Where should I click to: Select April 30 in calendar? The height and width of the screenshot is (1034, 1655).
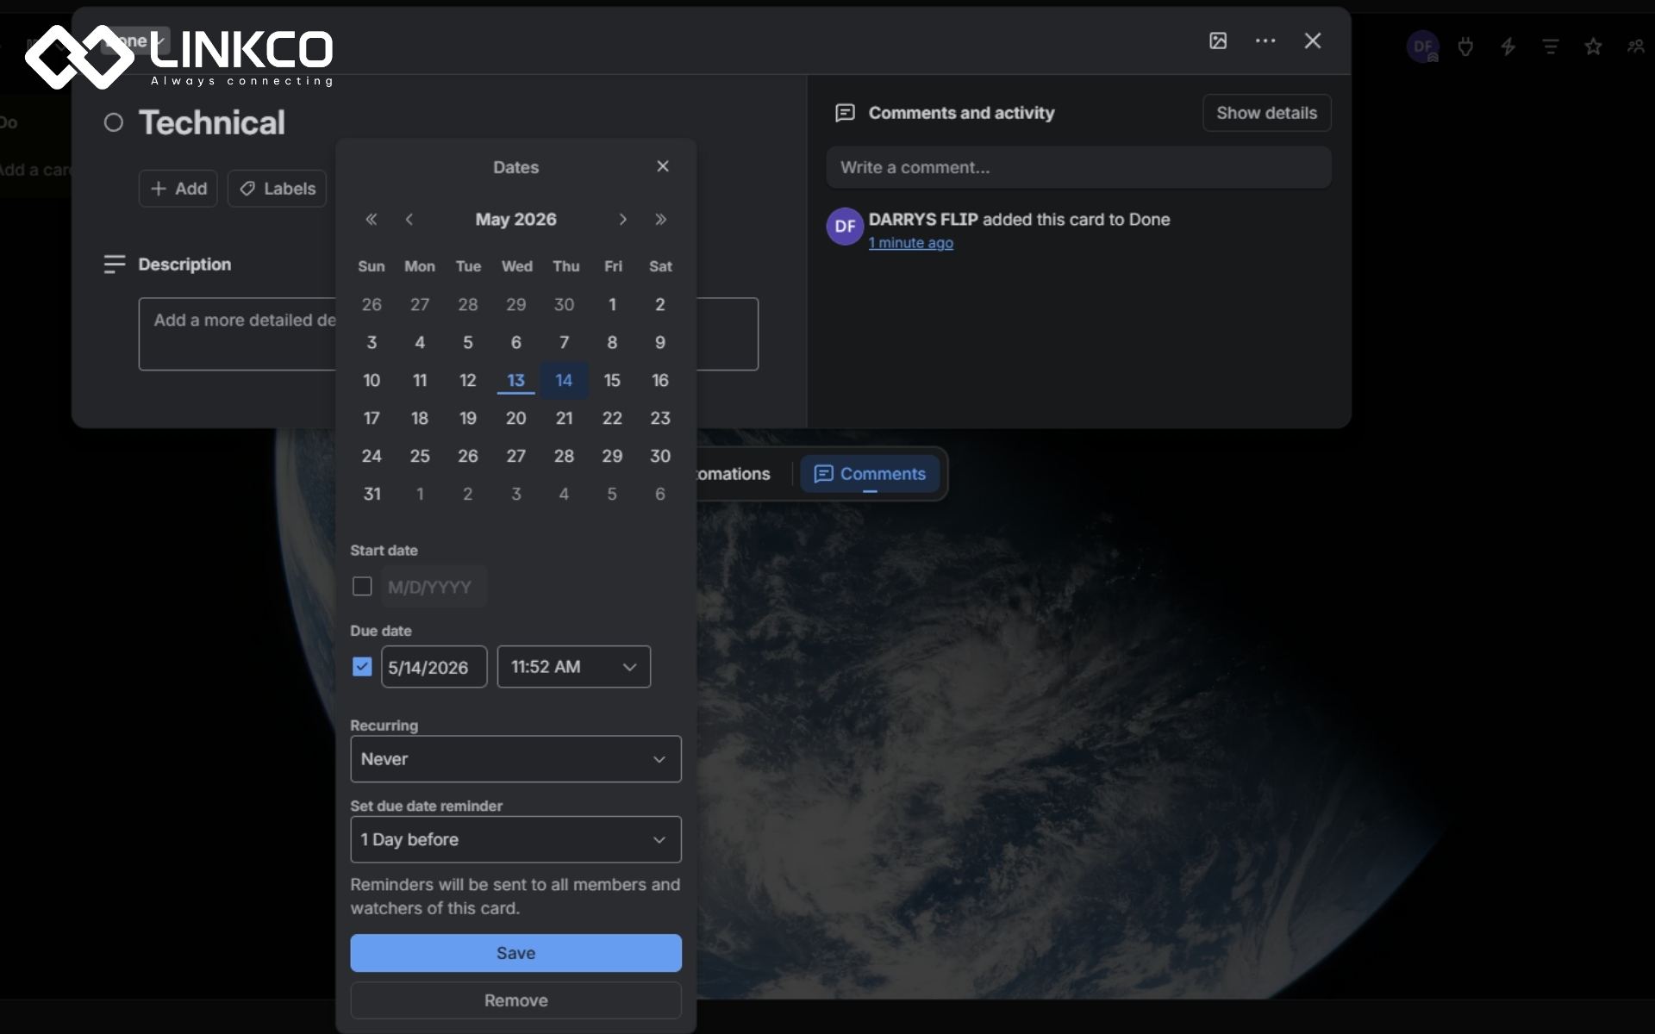564,304
